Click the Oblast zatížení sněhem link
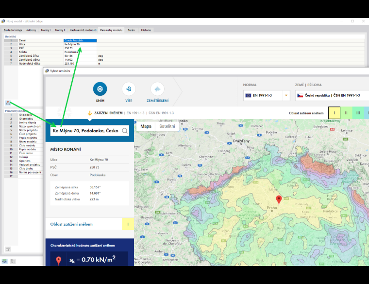Screen dimensions: 369x284 click(71, 224)
